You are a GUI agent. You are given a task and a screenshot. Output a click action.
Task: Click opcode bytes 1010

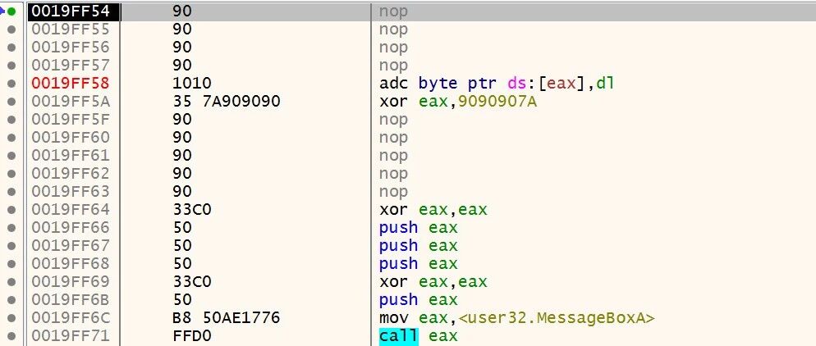click(192, 83)
